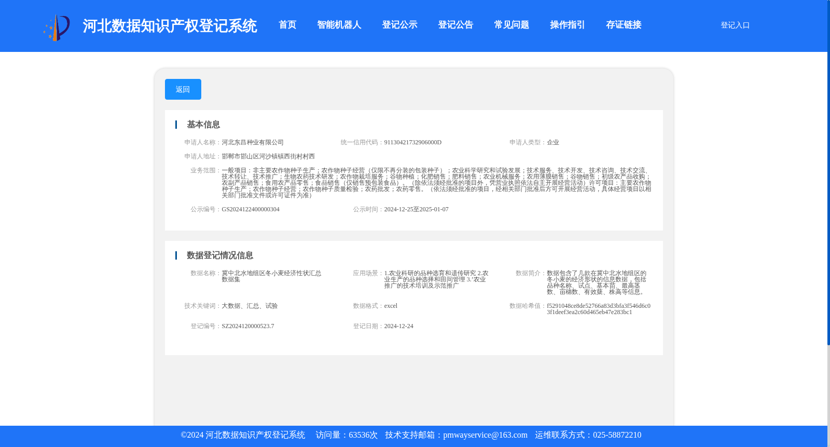Click the system logo icon in header
This screenshot has height=447, width=830.
(x=57, y=28)
